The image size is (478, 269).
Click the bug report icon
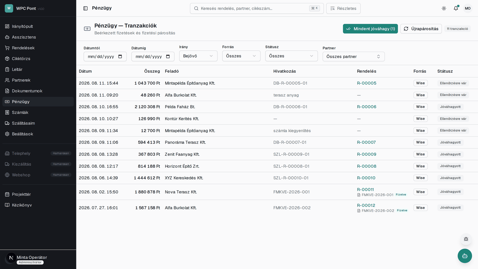click(466, 239)
